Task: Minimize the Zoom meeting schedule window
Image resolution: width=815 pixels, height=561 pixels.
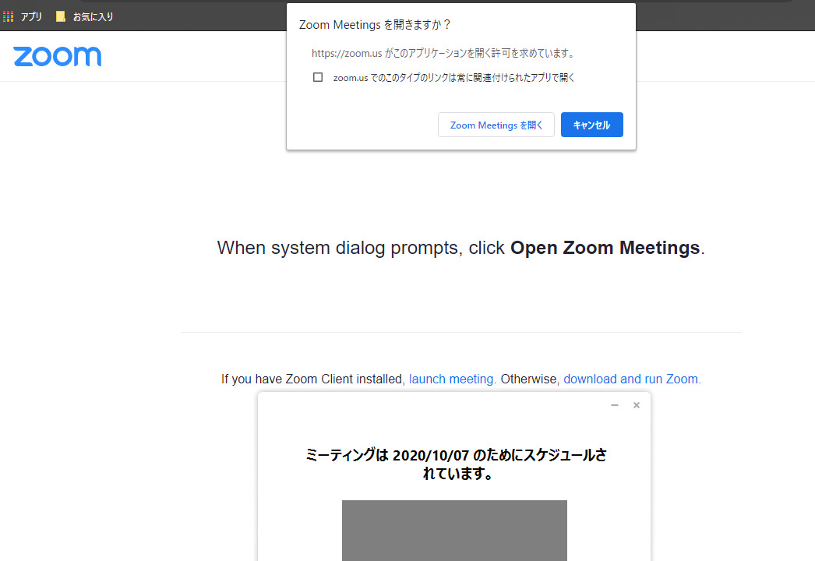Action: [615, 405]
